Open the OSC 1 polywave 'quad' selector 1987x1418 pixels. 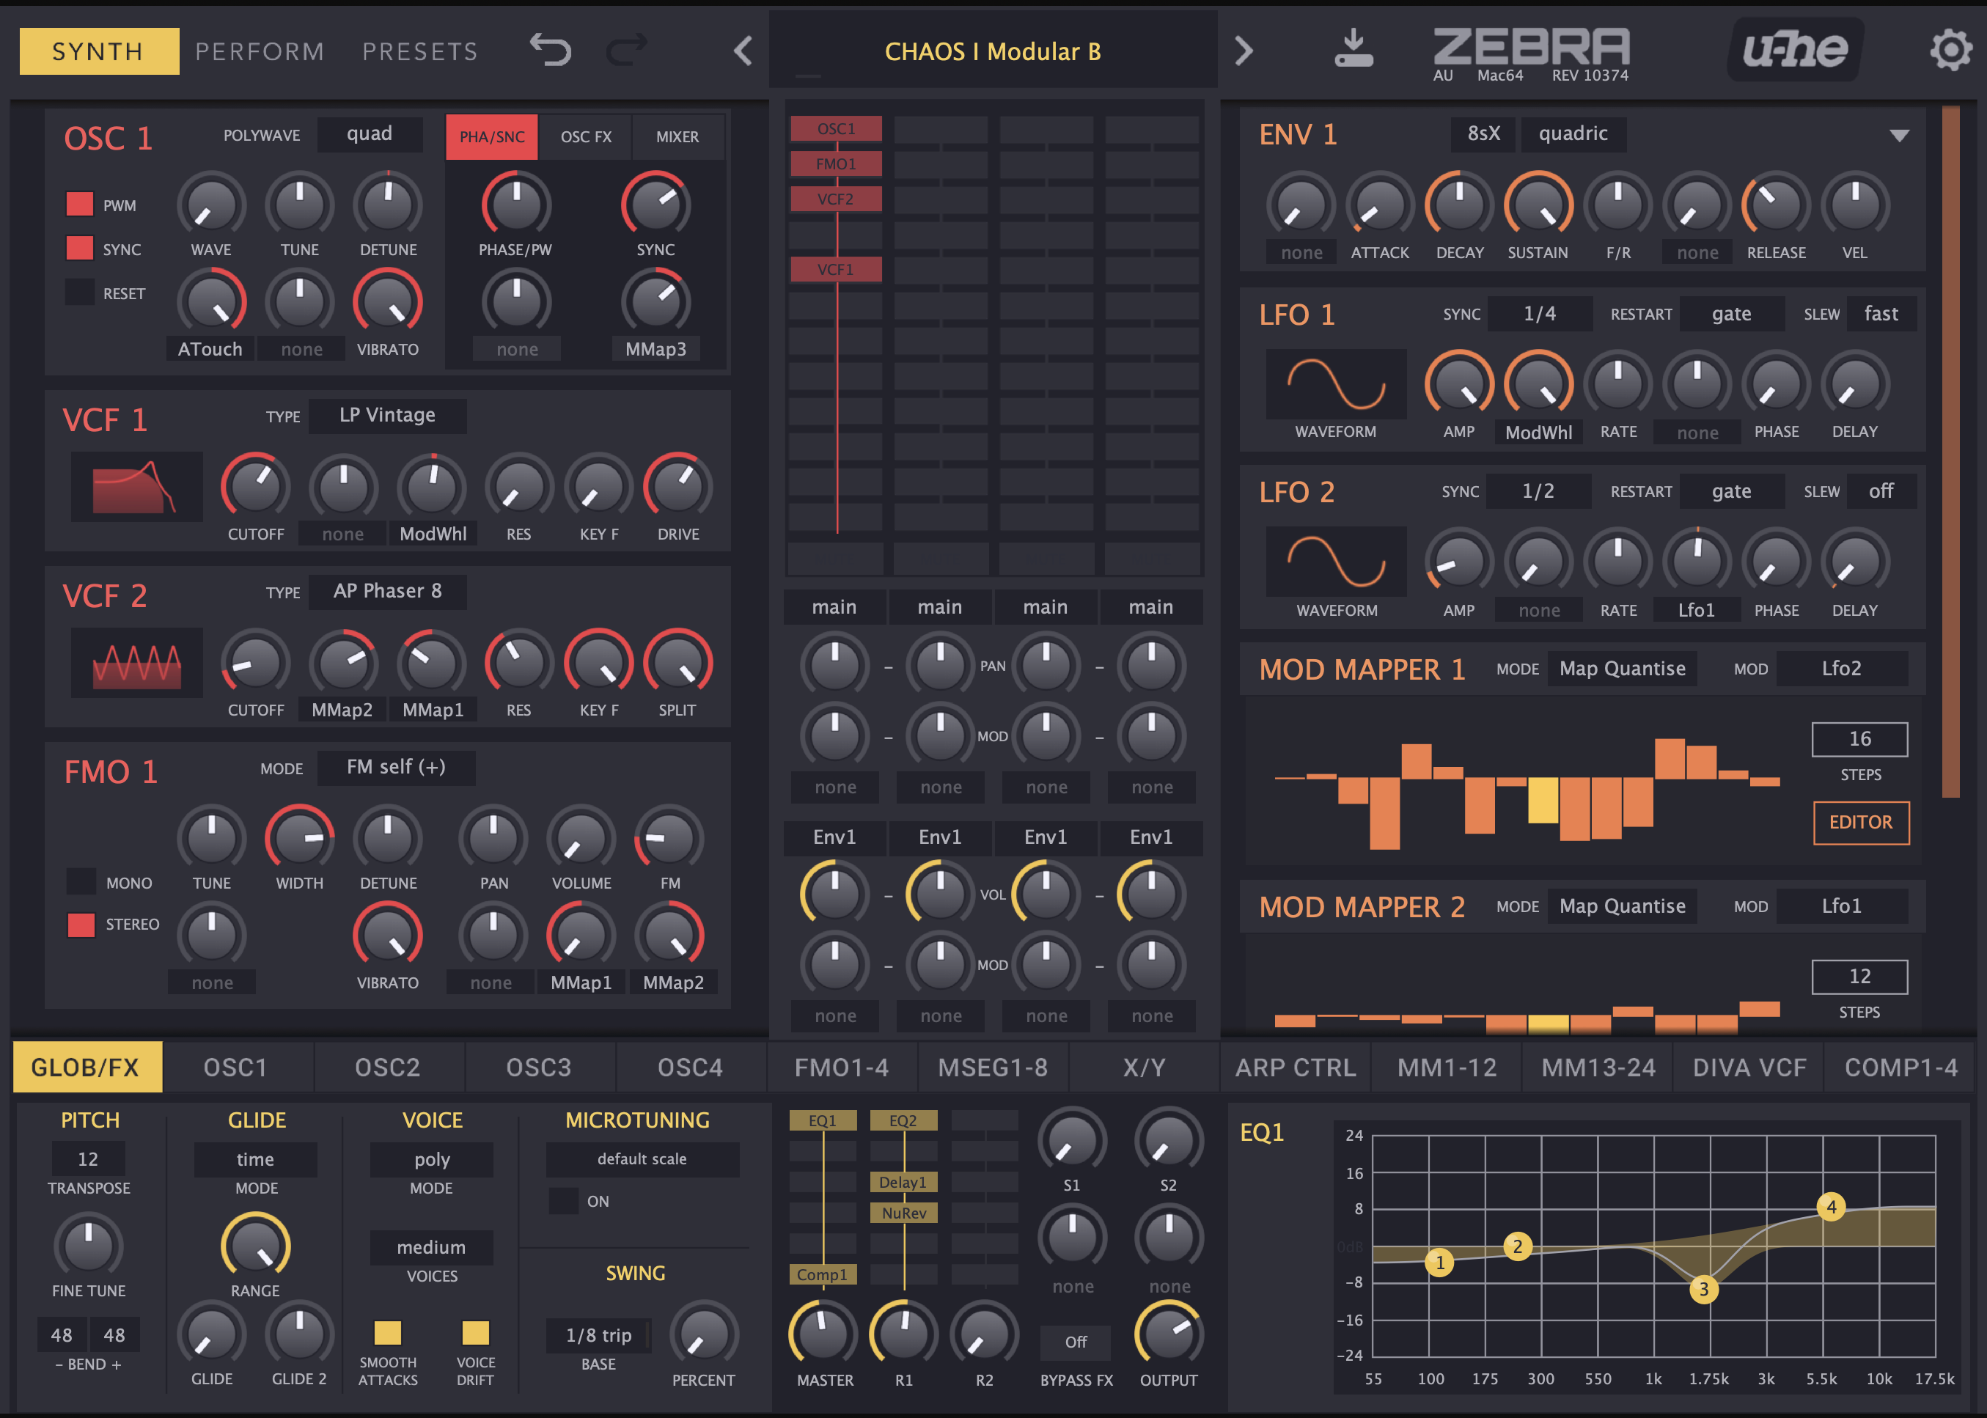pyautogui.click(x=370, y=133)
